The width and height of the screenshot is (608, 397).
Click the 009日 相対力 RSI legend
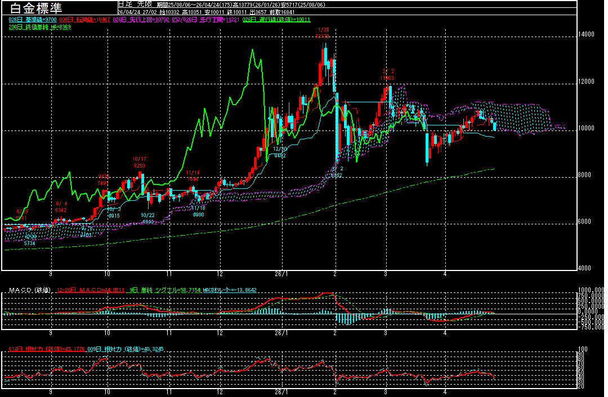119,349
